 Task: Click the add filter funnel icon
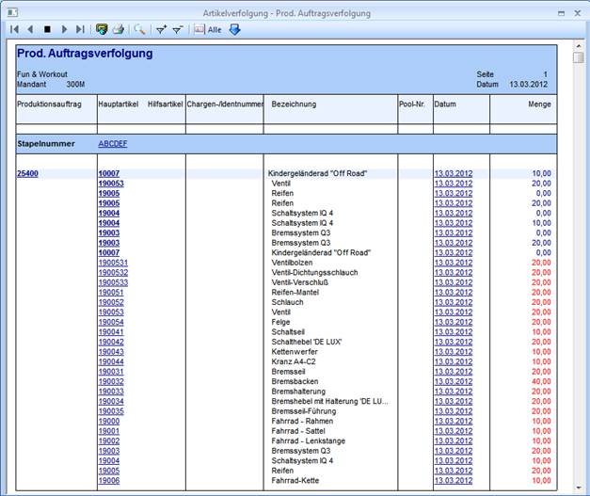(161, 30)
